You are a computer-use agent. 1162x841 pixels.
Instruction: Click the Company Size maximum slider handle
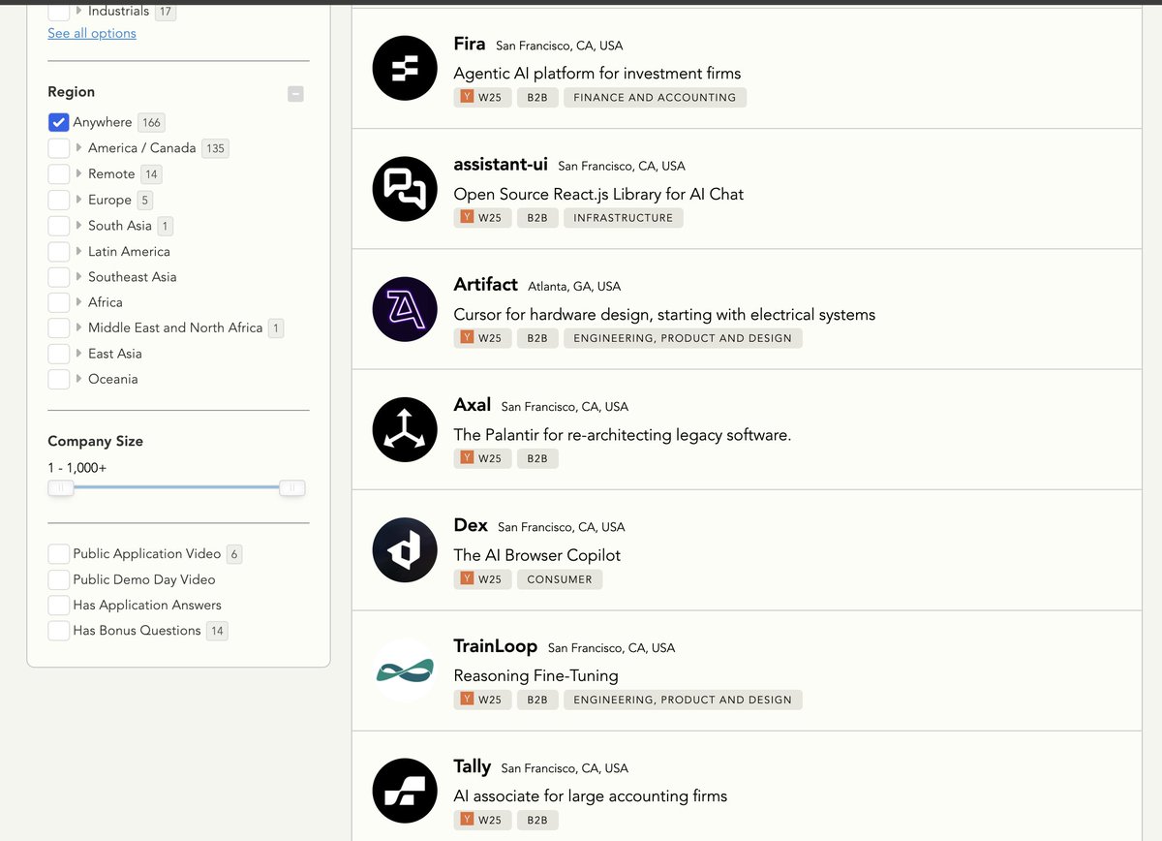tap(292, 488)
